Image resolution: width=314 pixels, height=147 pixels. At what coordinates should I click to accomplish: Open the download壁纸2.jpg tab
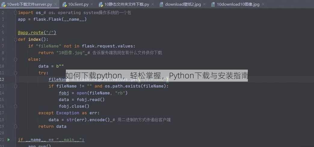[183, 4]
